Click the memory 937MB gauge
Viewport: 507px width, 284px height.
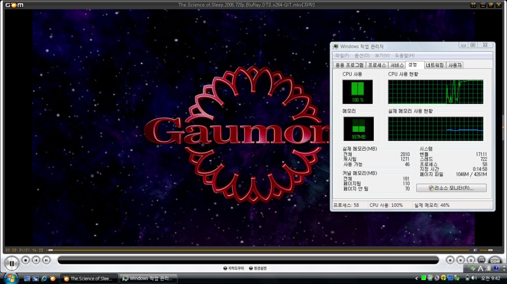pyautogui.click(x=358, y=129)
